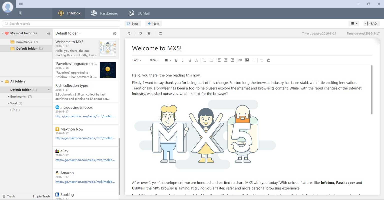The height and width of the screenshot is (200, 384).
Task: Mark the note as favorite with heart
Action: point(140,33)
